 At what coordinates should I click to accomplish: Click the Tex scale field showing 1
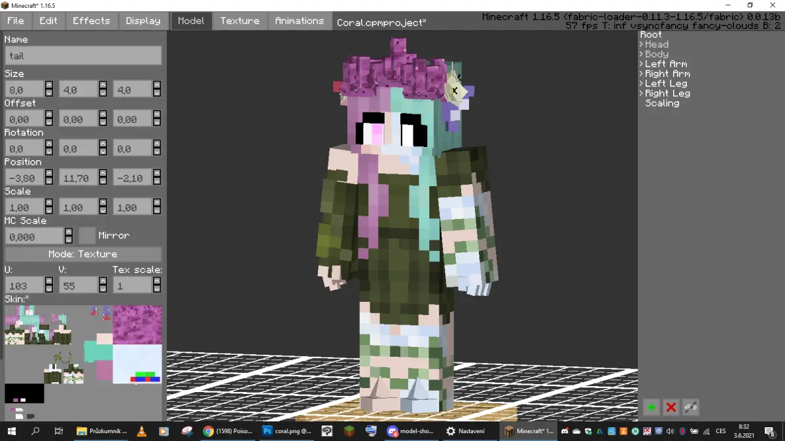point(133,285)
